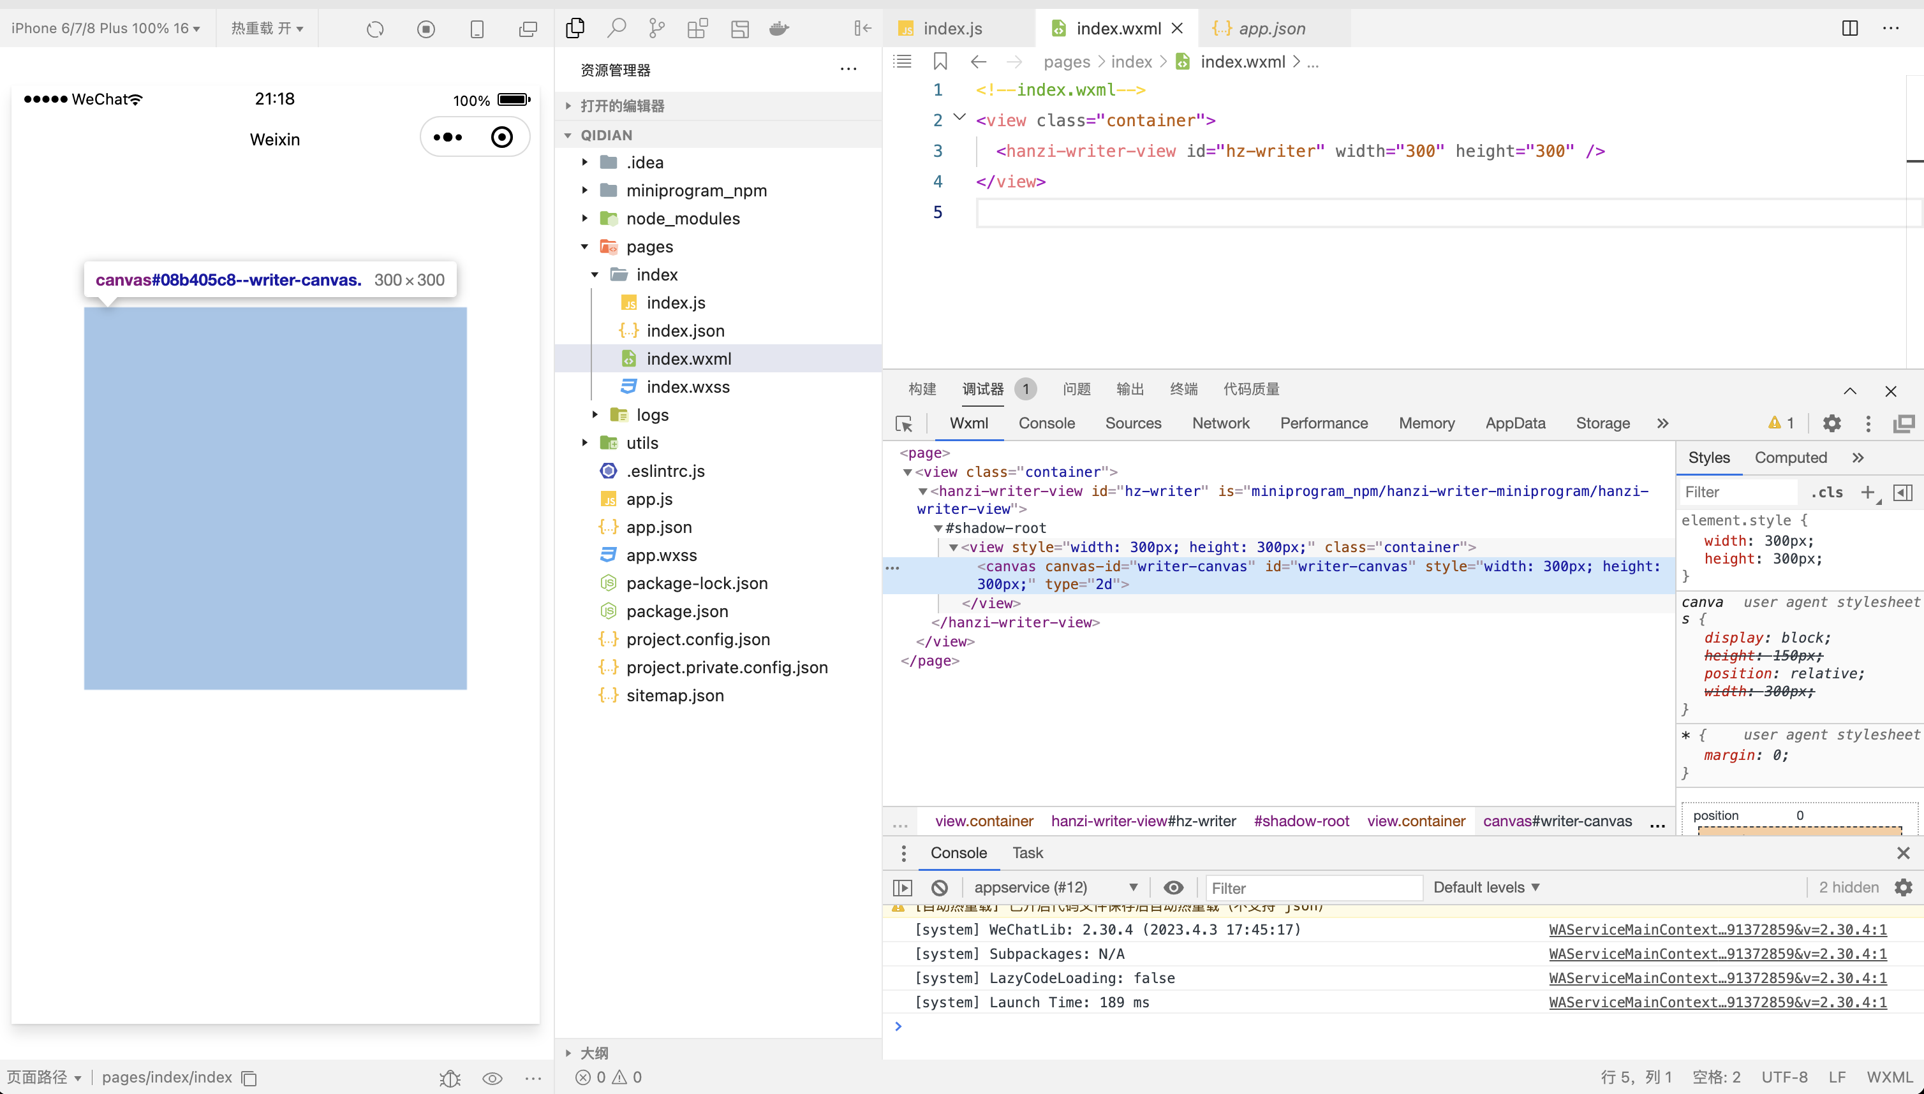This screenshot has height=1094, width=1924.
Task: Open the search icon in sidebar
Action: pyautogui.click(x=616, y=29)
